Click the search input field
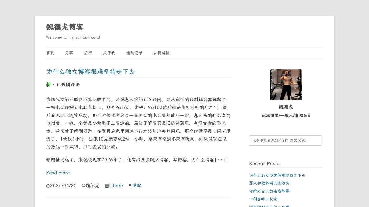This screenshot has width=369, height=207. (285, 140)
